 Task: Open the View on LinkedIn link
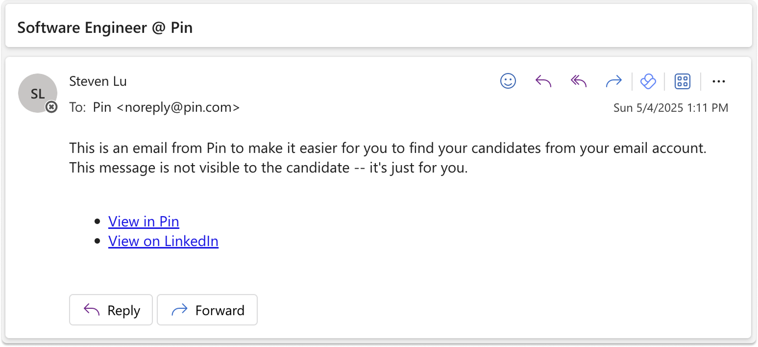click(x=163, y=241)
